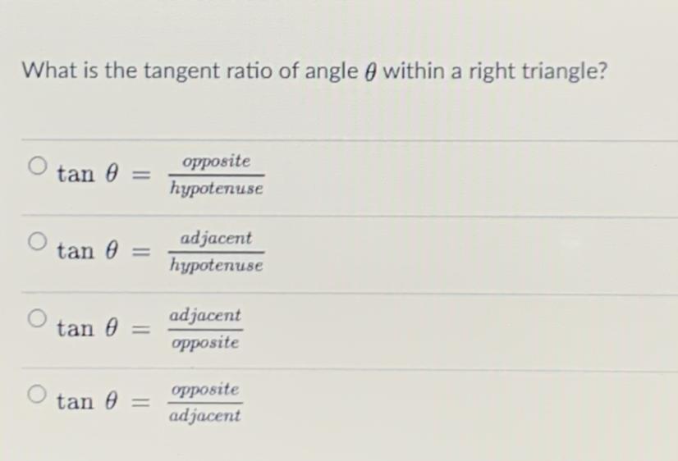Click "tan θ" label of the fourth answer
Image resolution: width=678 pixels, height=461 pixels.
click(89, 402)
